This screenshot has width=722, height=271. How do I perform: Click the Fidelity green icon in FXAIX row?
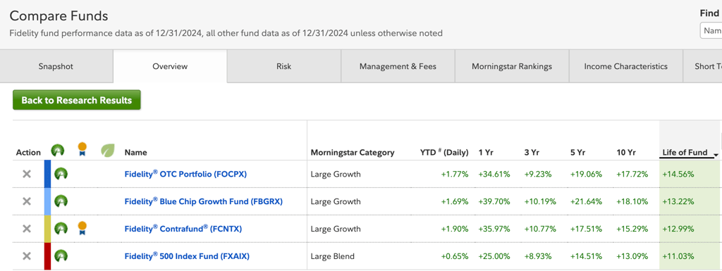point(61,256)
